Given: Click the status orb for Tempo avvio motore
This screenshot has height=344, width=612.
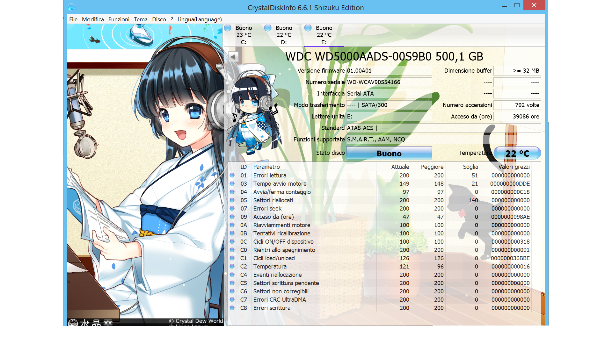Looking at the screenshot, I should [x=232, y=184].
